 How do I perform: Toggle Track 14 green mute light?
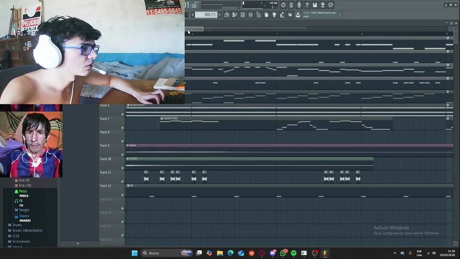(x=123, y=222)
